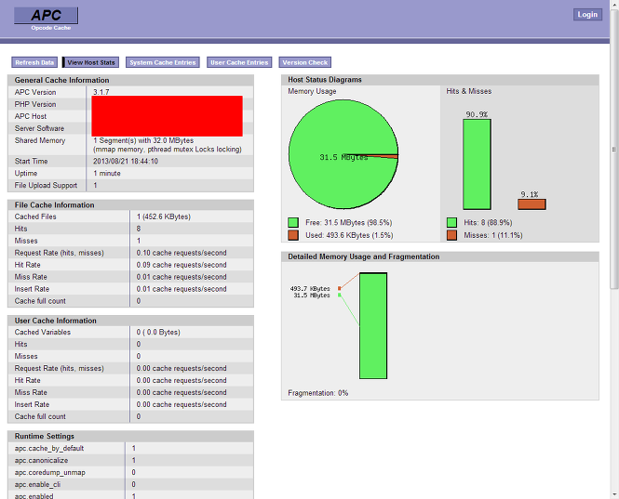Open System Cache Entries tab
The image size is (619, 499).
coord(163,62)
